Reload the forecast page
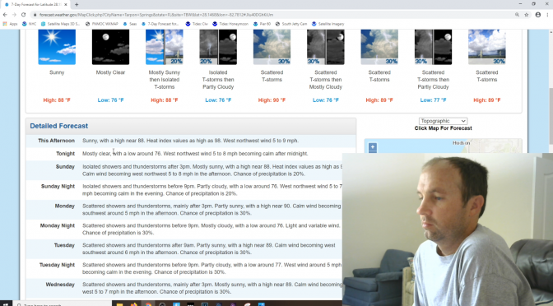Viewport: 553px width, 306px height. click(x=23, y=15)
